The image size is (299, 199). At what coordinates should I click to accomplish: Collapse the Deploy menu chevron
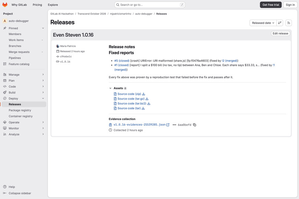43,99
